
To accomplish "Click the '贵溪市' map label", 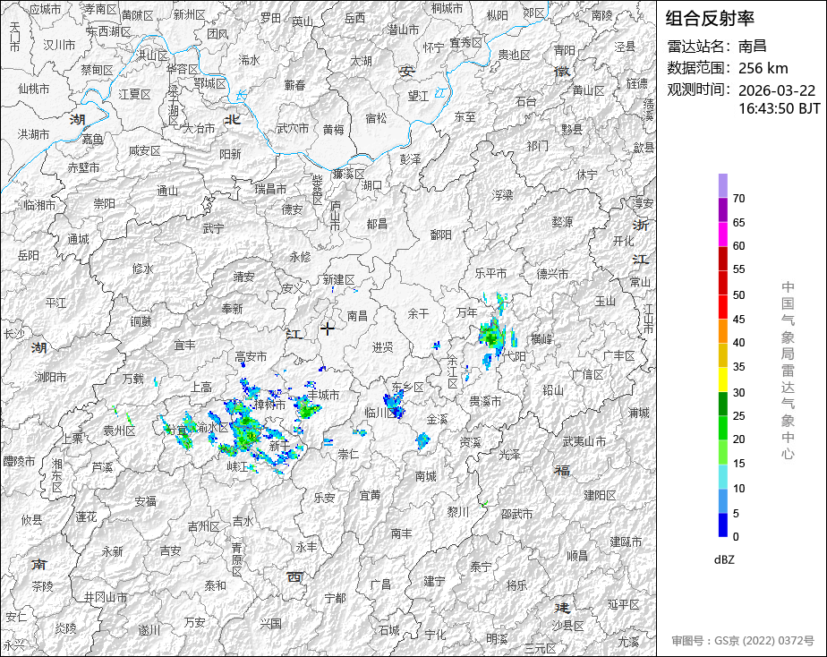I will click(485, 402).
